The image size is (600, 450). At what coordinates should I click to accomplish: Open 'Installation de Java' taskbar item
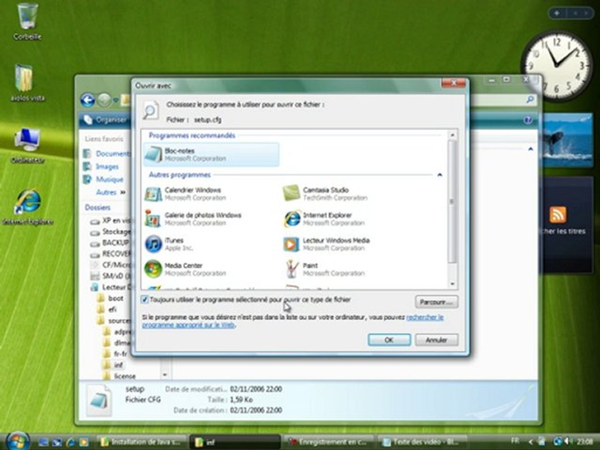coord(142,442)
